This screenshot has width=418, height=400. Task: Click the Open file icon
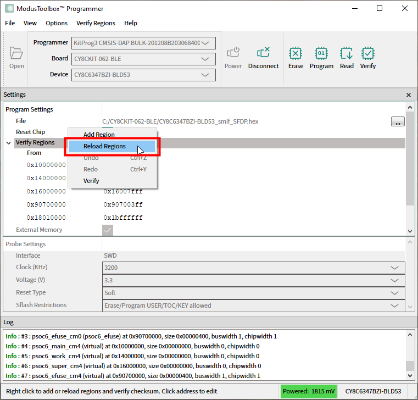16,53
